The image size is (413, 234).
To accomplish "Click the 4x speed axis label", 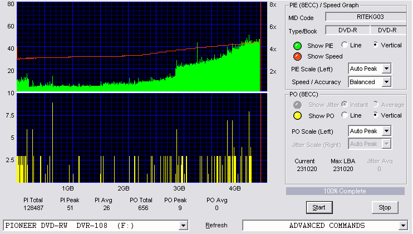I will tap(273, 49).
